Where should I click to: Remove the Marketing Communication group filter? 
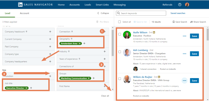[89, 78]
